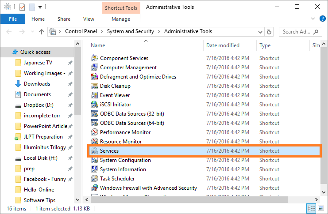Image resolution: width=328 pixels, height=214 pixels.
Task: Click the navigation pane scrollbar thumb
Action: [x=77, y=81]
